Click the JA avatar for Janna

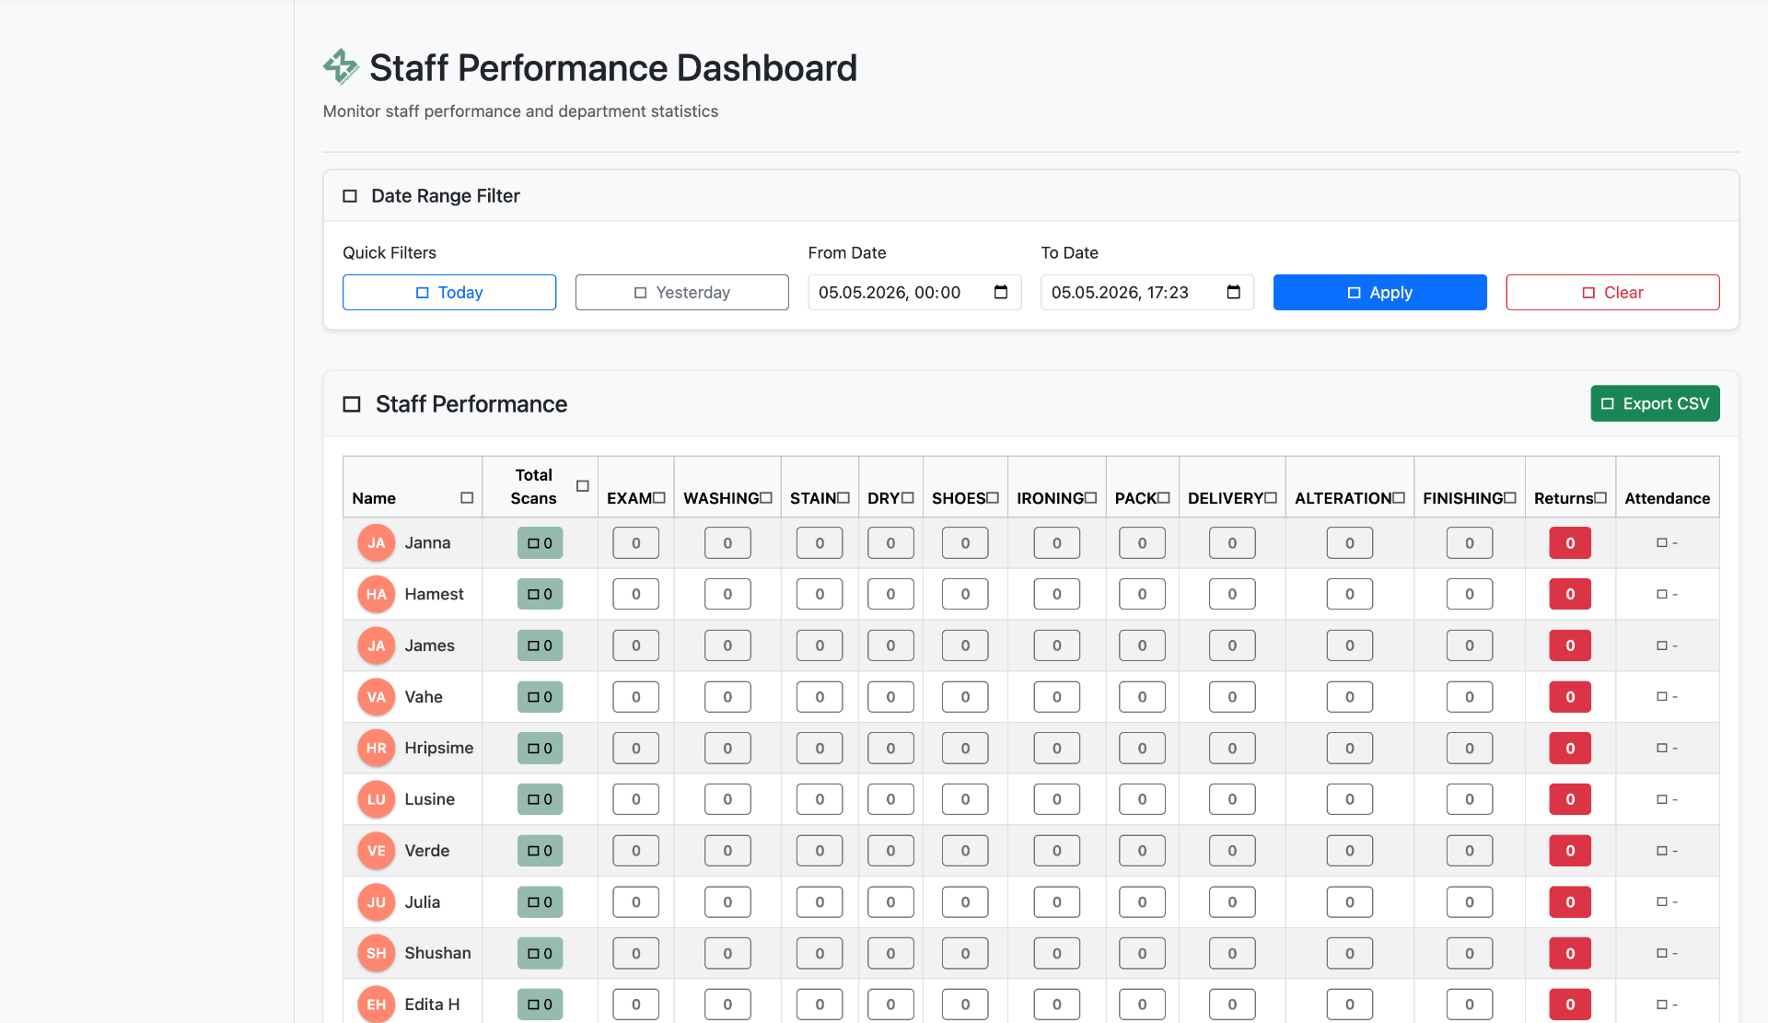click(x=377, y=543)
